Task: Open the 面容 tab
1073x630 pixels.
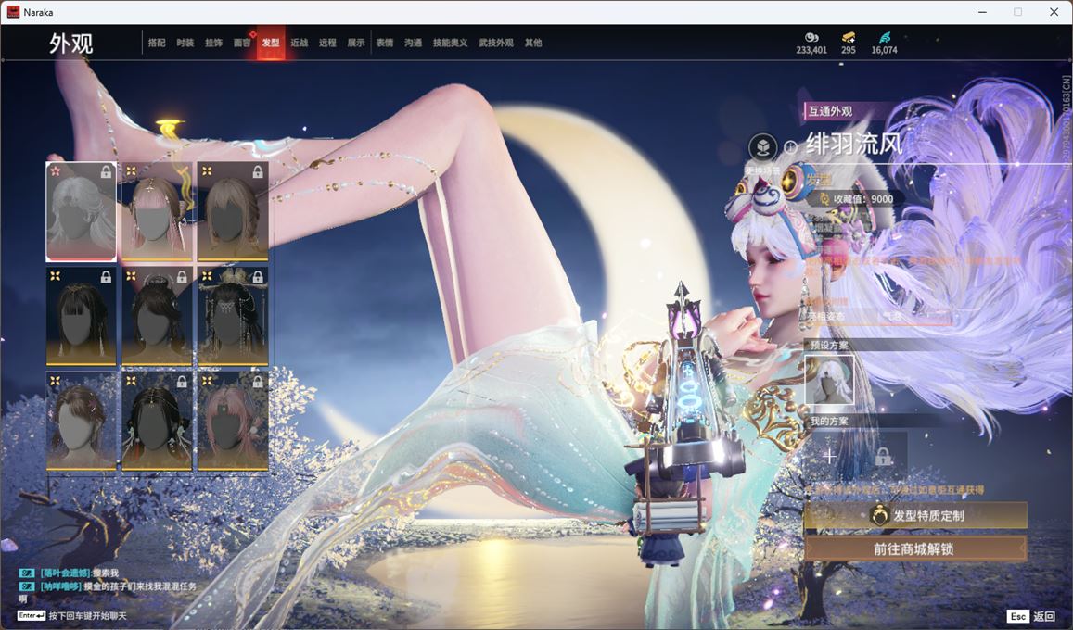Action: pyautogui.click(x=241, y=43)
